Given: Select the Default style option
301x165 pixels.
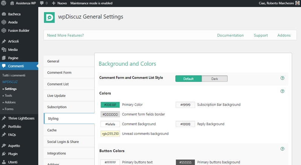Looking at the screenshot, I should (x=189, y=79).
